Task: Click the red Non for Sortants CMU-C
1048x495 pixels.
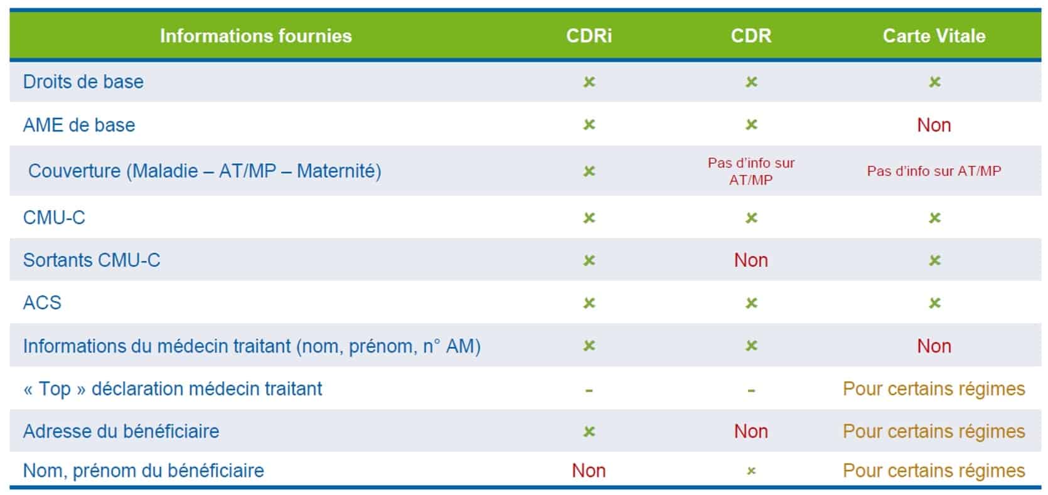Action: click(x=751, y=260)
